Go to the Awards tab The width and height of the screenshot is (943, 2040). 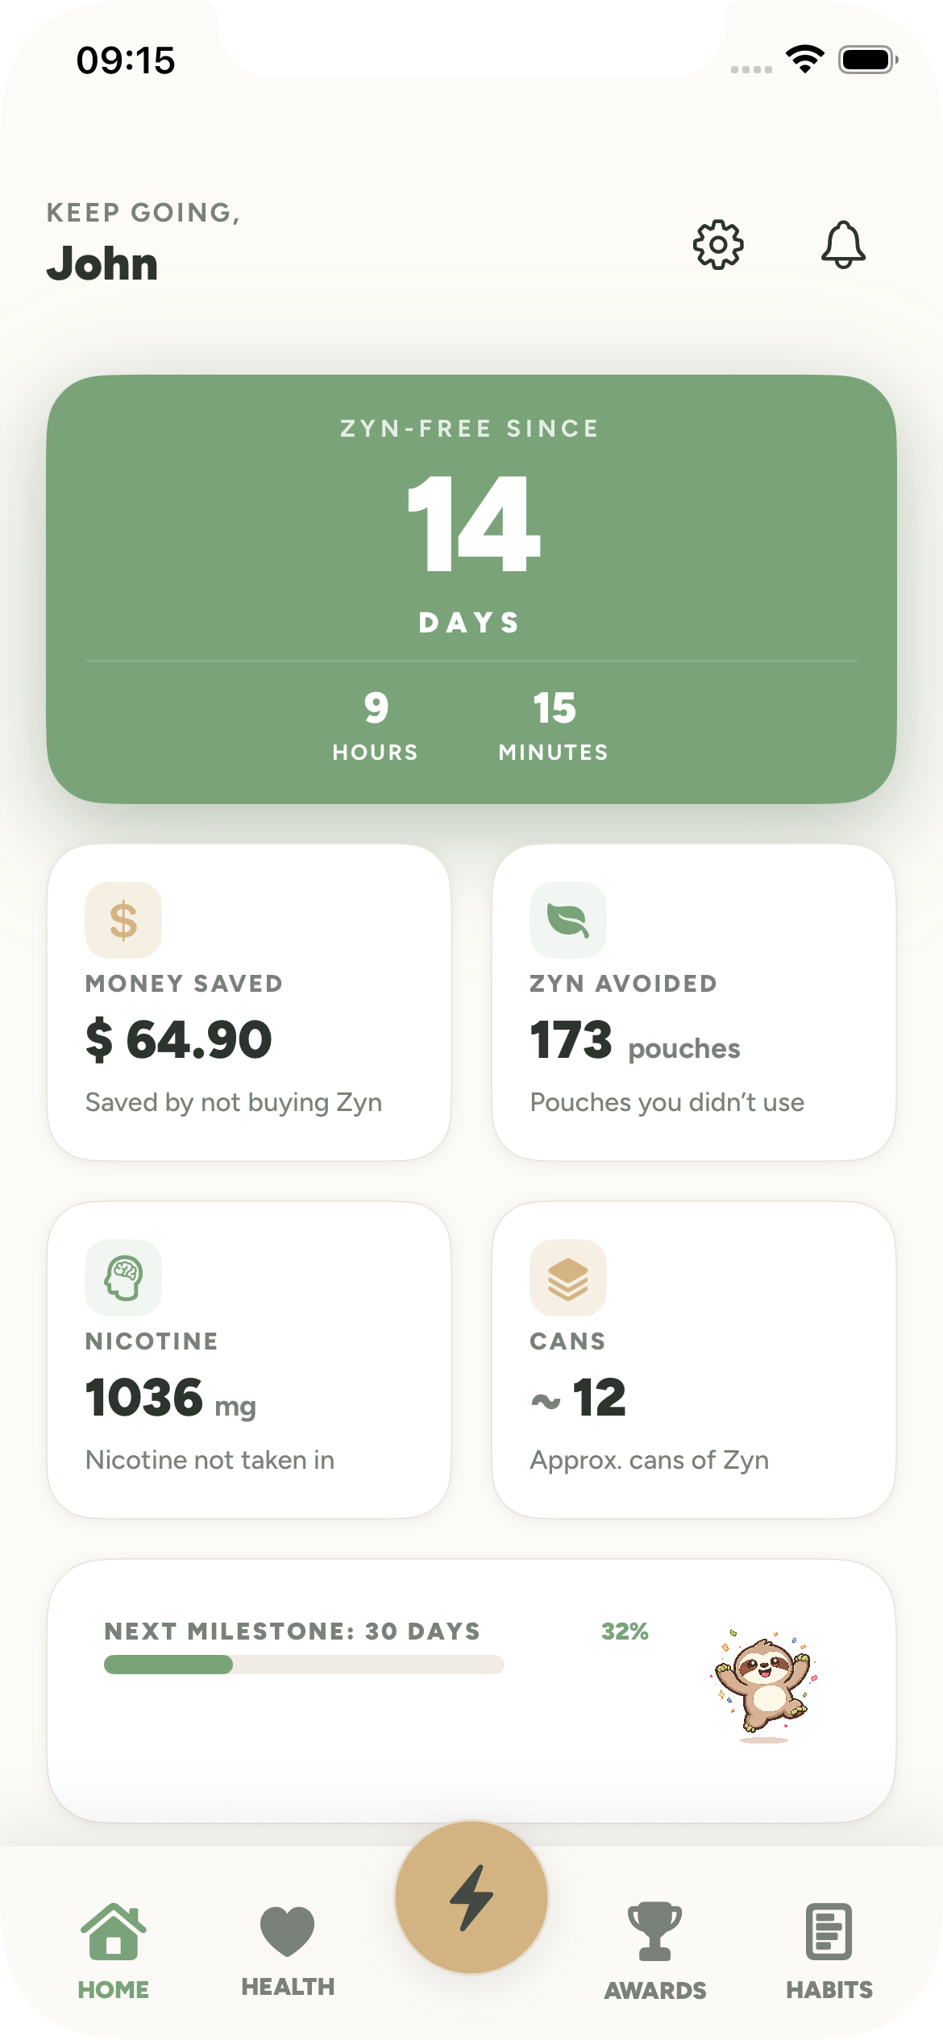[655, 1951]
